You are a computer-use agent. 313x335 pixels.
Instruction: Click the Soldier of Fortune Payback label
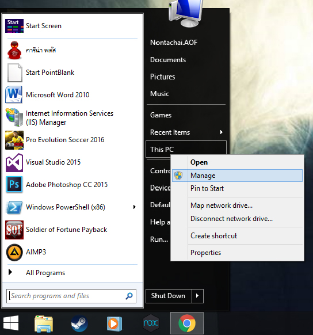pyautogui.click(x=66, y=230)
